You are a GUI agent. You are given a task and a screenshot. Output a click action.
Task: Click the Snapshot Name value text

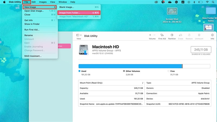pos(119,104)
